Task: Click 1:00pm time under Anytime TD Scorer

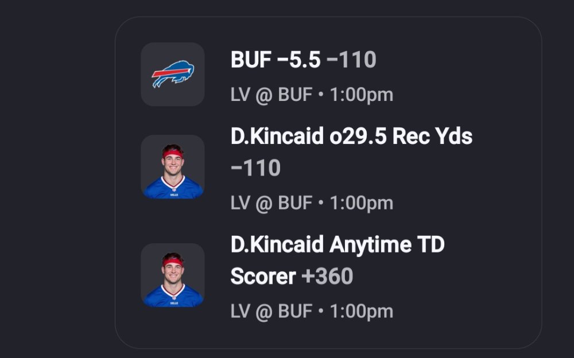Action: (x=361, y=312)
